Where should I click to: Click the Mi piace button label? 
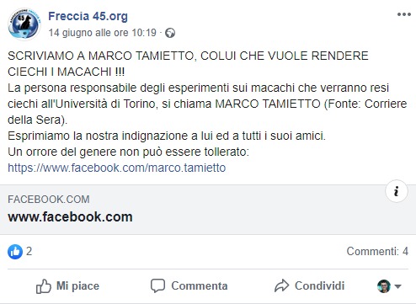(77, 286)
